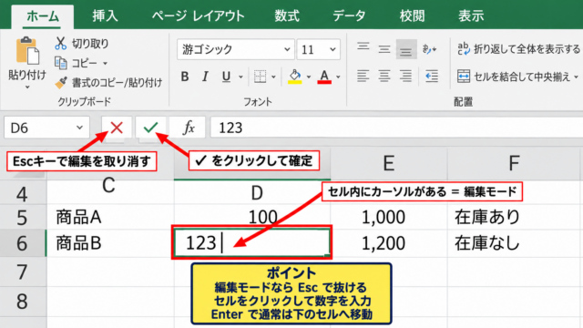The image size is (583, 328).
Task: Toggle Bold formatting
Action: [x=185, y=77]
